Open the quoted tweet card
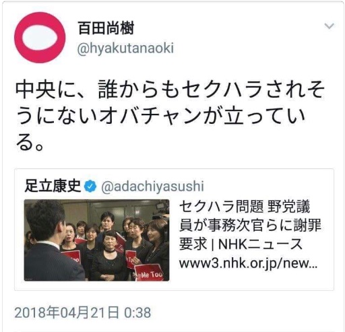 (174, 230)
